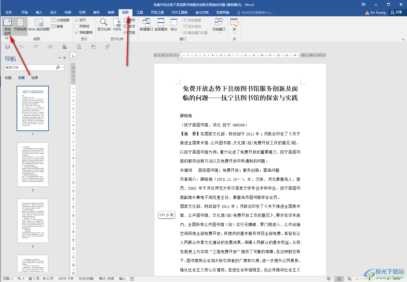Click the side-by-side pages quick toolbar icon
The width and height of the screenshot is (407, 282).
pyautogui.click(x=50, y=47)
